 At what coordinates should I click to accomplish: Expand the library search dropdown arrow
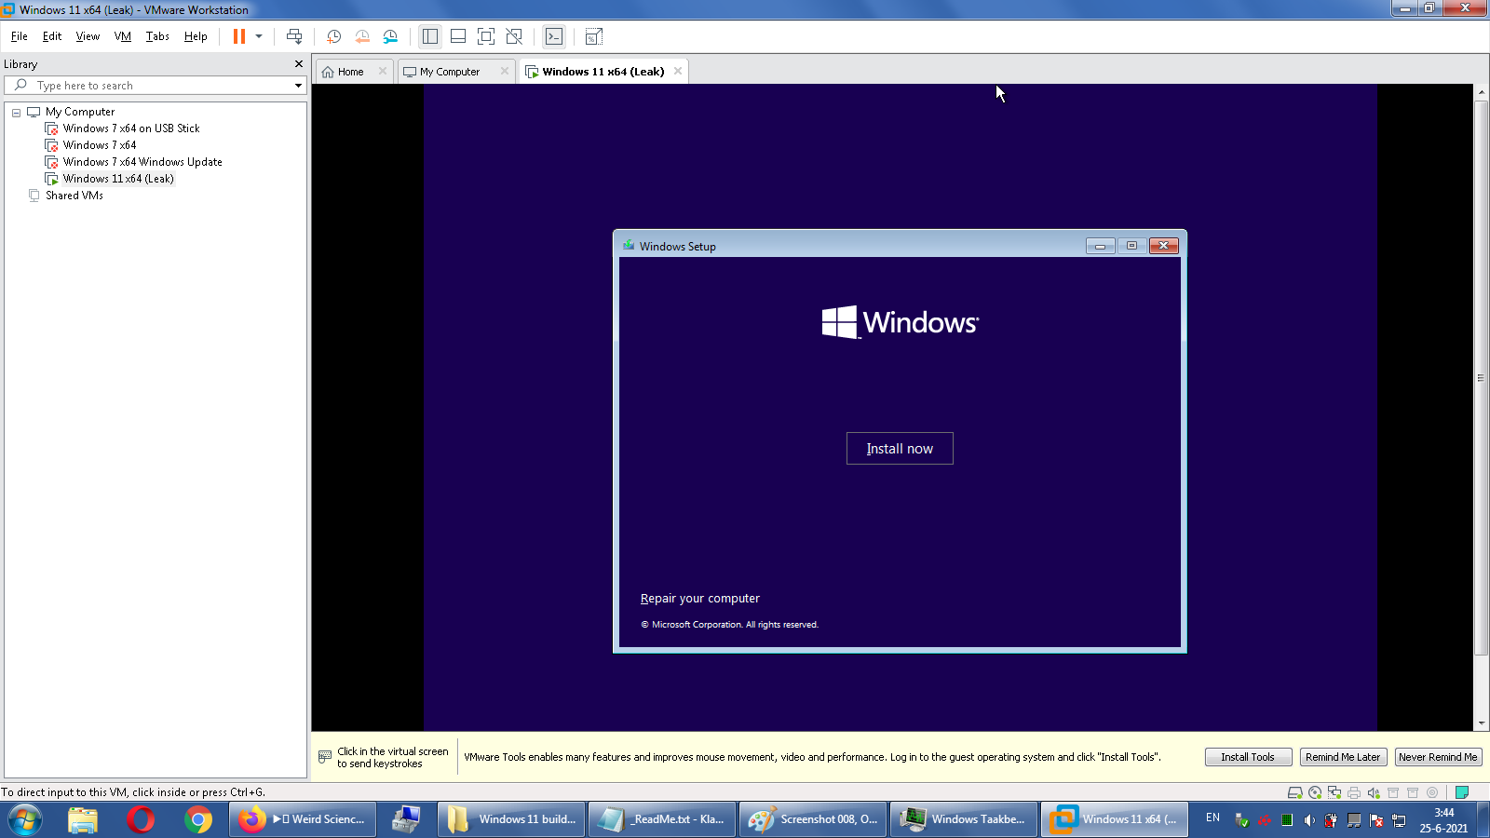298,86
